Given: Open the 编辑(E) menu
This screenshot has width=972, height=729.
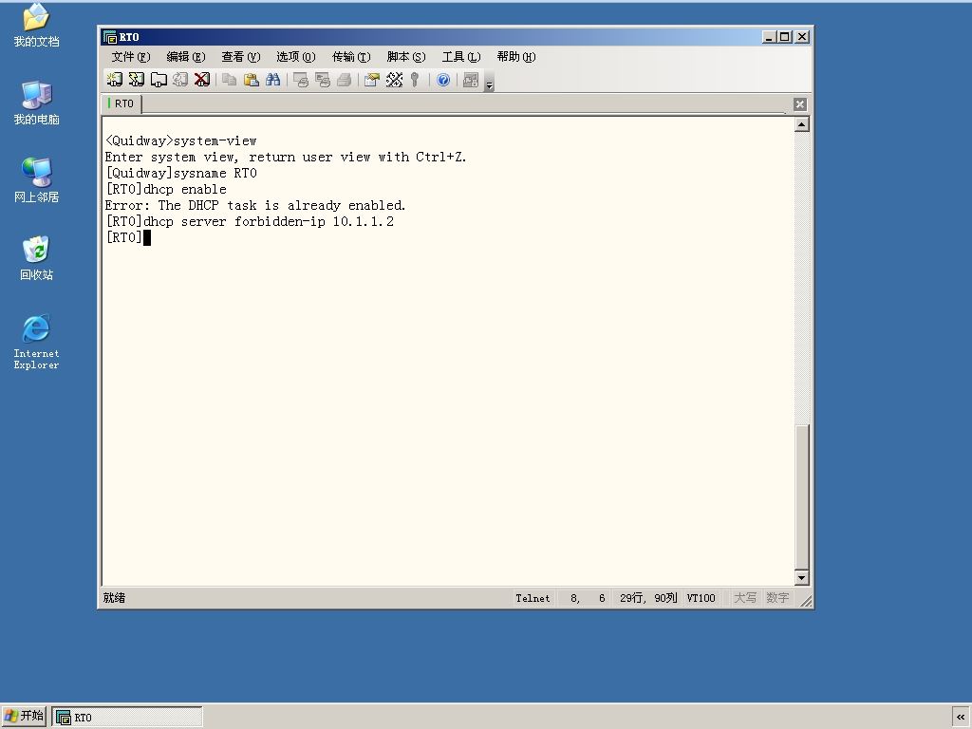Looking at the screenshot, I should coord(186,57).
